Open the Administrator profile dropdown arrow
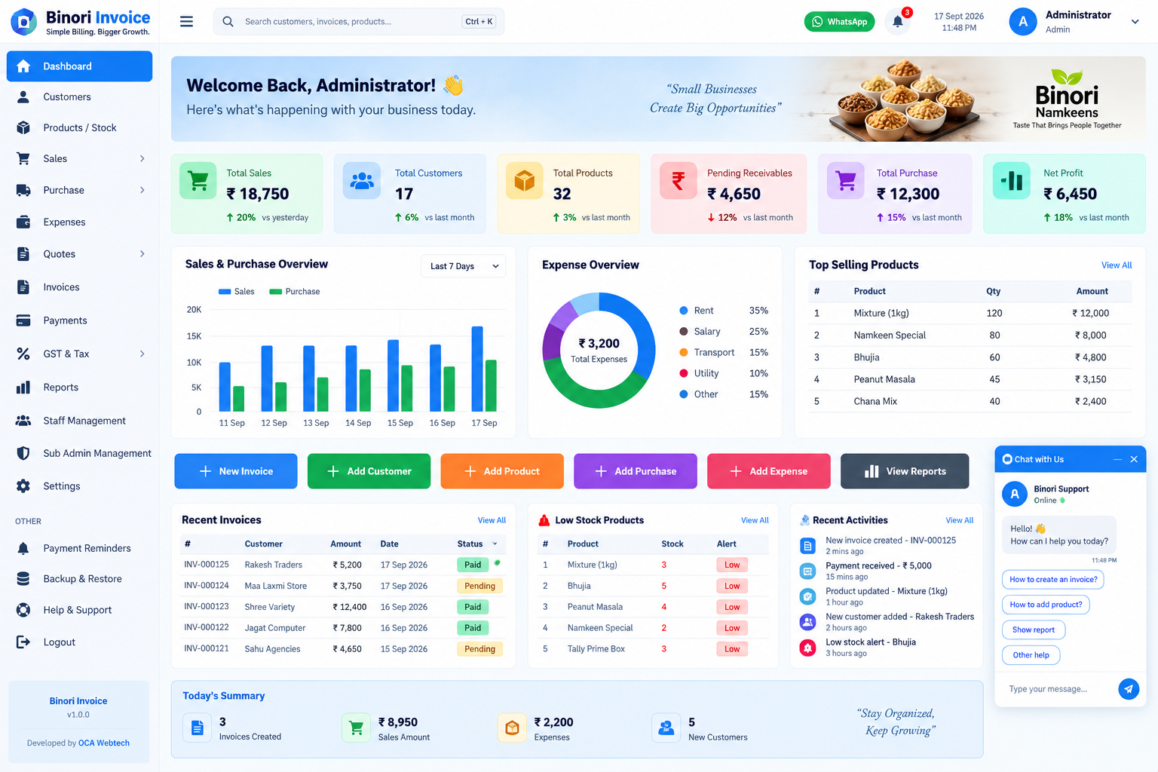This screenshot has height=772, width=1158. (1135, 22)
